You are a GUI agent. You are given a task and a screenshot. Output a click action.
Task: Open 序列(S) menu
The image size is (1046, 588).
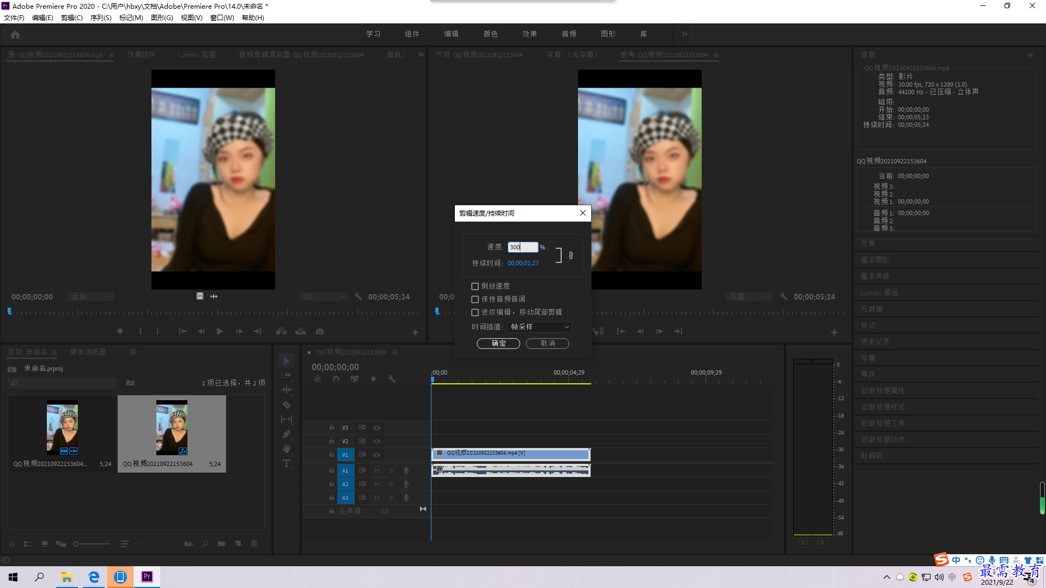tap(101, 17)
